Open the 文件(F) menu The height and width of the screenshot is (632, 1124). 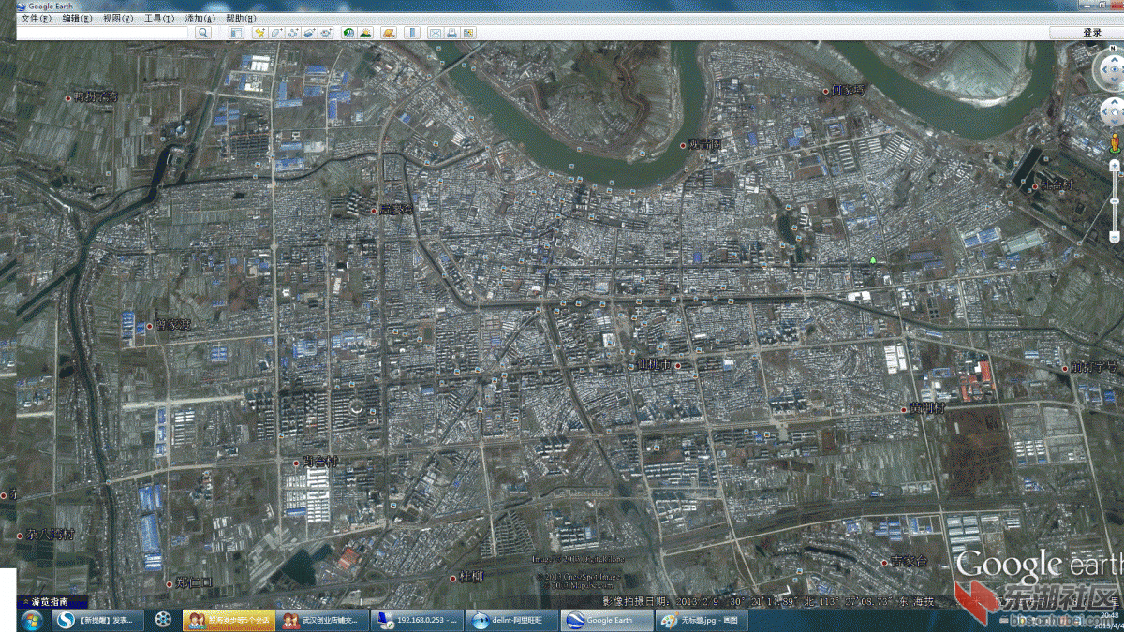pos(36,18)
